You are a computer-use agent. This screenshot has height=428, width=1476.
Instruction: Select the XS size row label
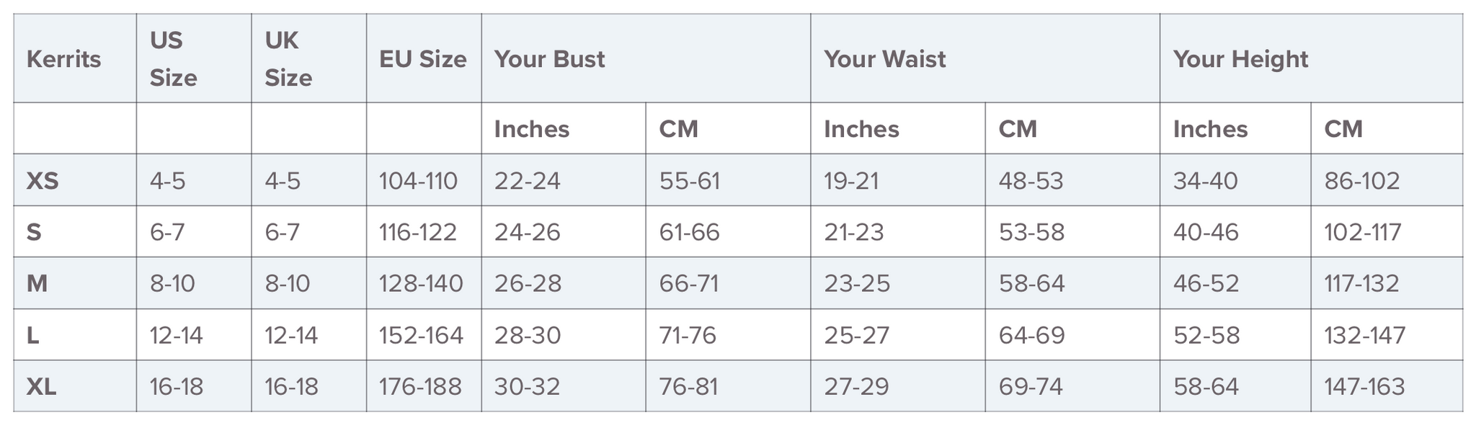(43, 180)
